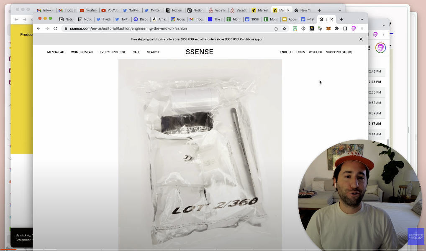Screen dimensions: 426x251
Task: Close the Mailchimp tab in the back window
Action: [288, 10]
